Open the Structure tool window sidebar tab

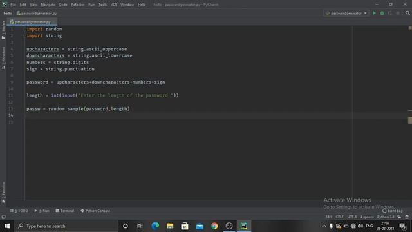click(3, 58)
